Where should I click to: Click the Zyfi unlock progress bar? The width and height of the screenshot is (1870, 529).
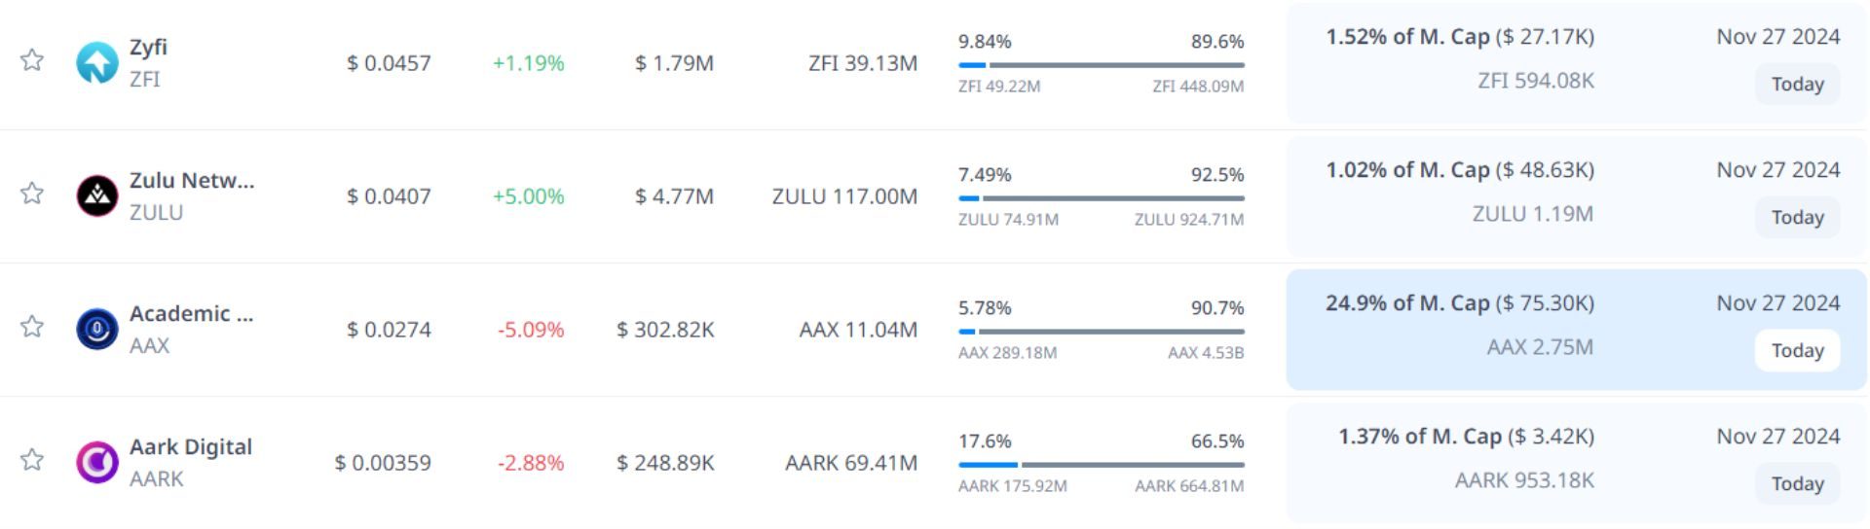pos(1101,65)
